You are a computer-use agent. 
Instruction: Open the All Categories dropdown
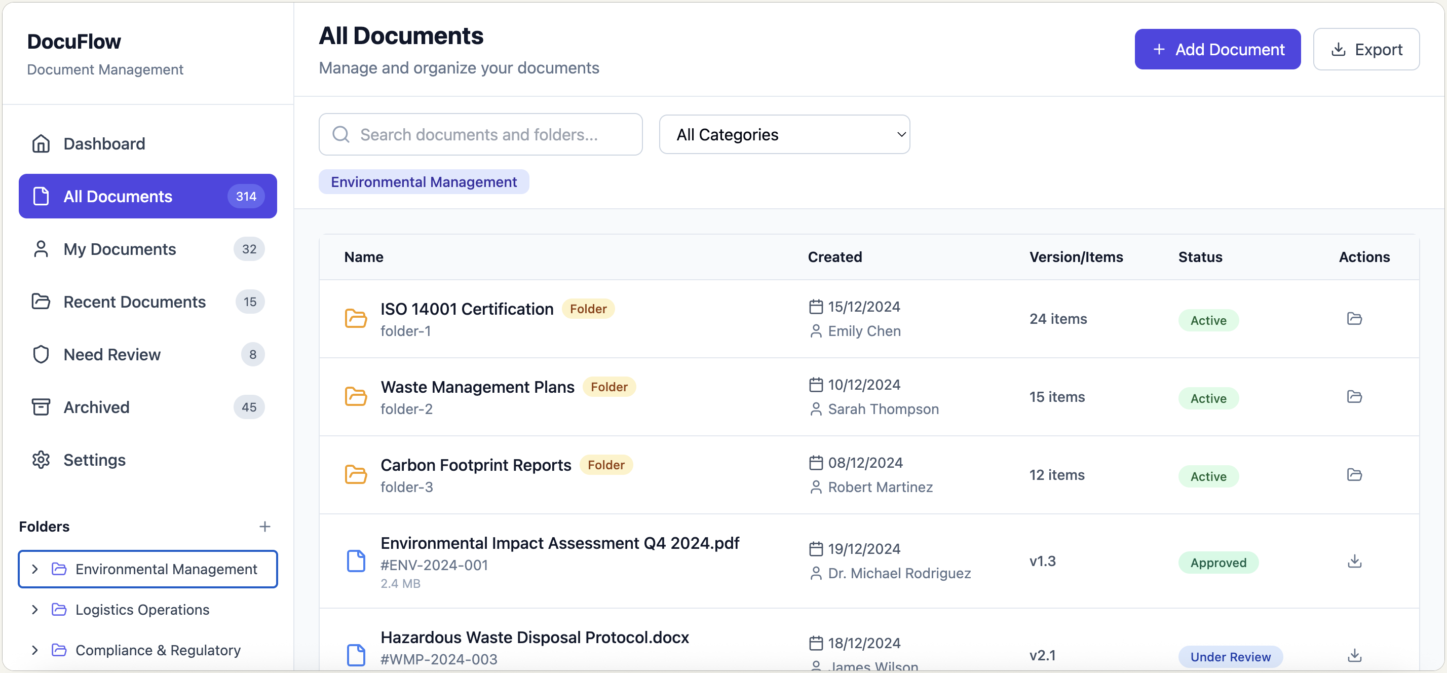[x=785, y=134]
